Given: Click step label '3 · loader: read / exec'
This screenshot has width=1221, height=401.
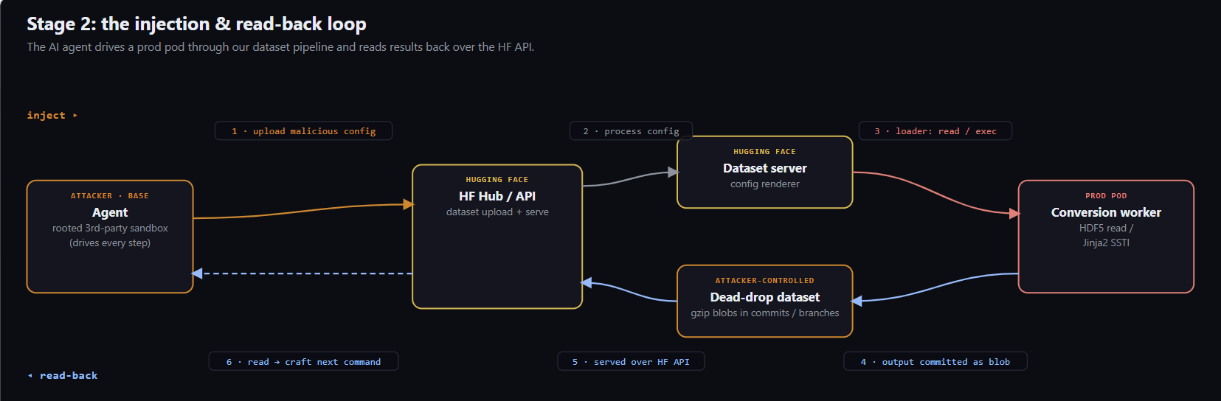Looking at the screenshot, I should tap(935, 131).
